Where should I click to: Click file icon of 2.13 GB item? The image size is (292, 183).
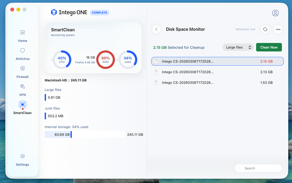click(156, 72)
